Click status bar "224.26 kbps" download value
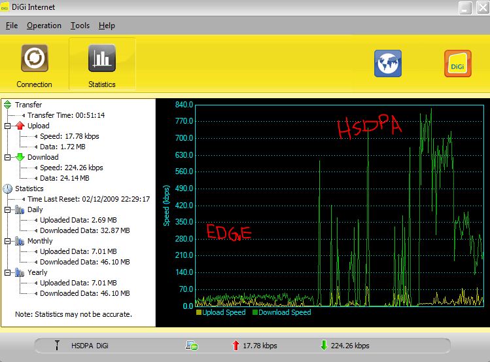The image size is (490, 362). point(350,346)
